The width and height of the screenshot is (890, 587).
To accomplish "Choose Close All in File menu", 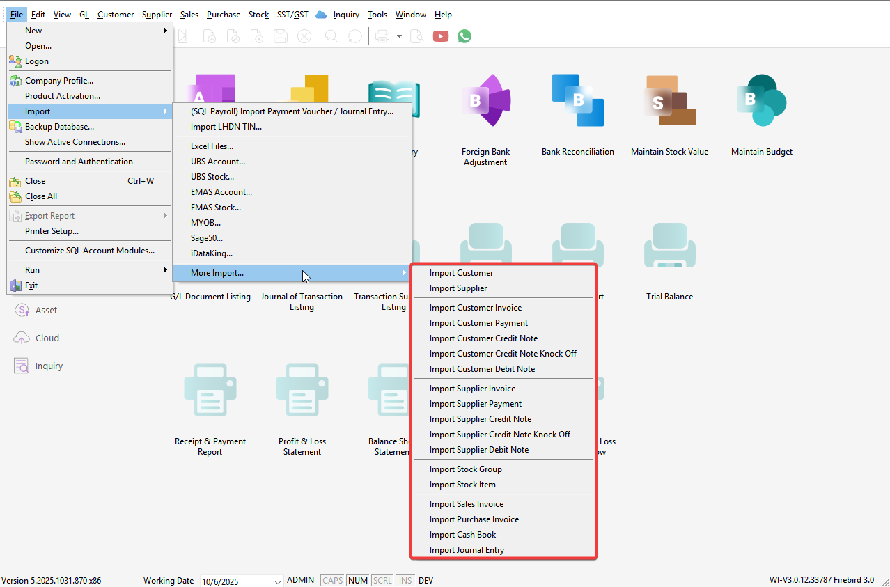I will 90,196.
